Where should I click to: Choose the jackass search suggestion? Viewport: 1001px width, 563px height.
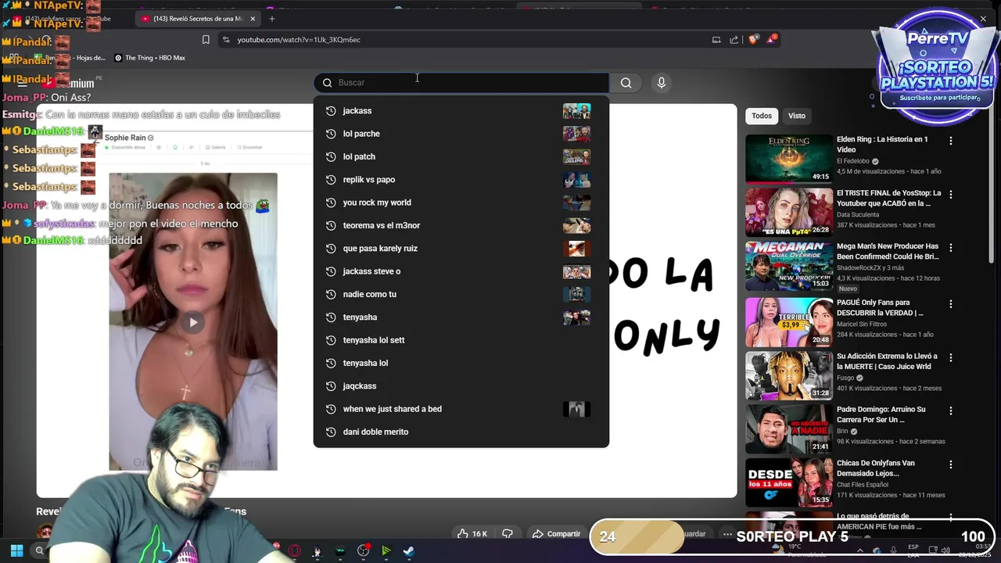[x=461, y=111]
